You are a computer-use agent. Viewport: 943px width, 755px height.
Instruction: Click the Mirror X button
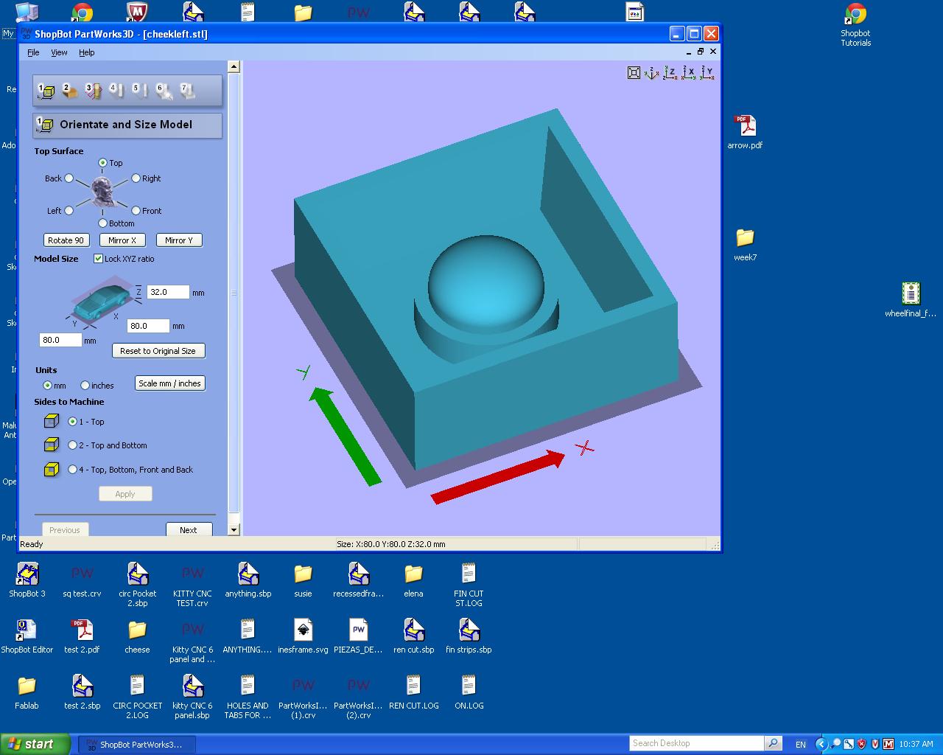click(122, 240)
